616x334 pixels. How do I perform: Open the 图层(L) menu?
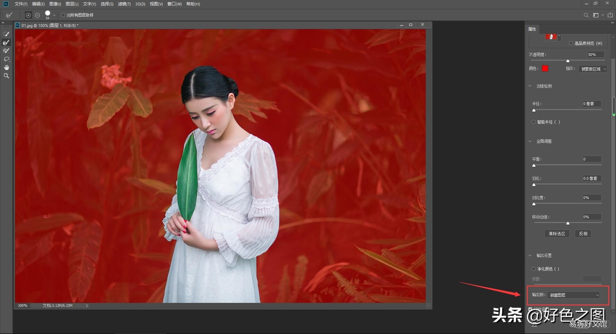point(72,4)
